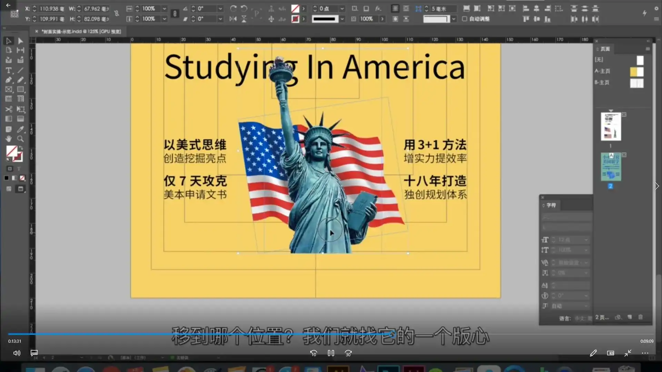Select the Eyedropper tool
The width and height of the screenshot is (662, 372).
(x=20, y=129)
